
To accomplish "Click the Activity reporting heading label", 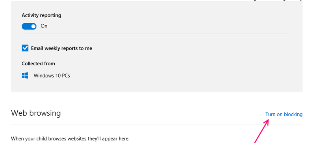I will click(x=41, y=15).
